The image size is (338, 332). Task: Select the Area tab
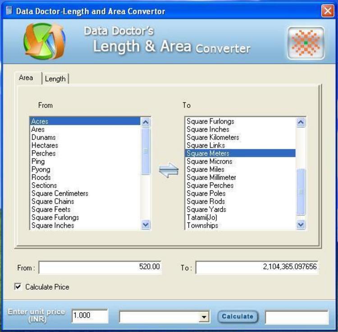point(26,78)
